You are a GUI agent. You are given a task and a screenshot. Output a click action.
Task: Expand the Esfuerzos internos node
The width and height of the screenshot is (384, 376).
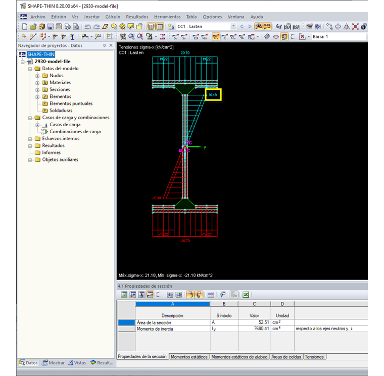(x=30, y=139)
